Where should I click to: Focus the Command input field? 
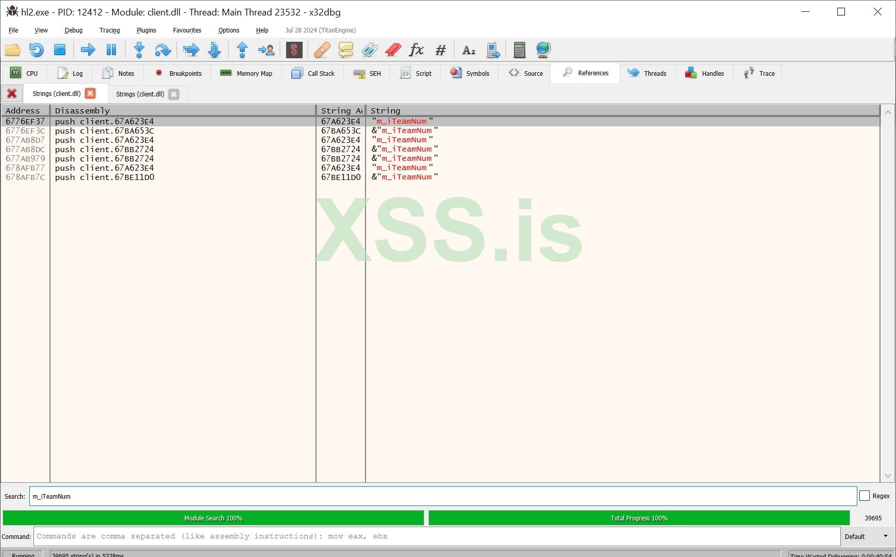(x=437, y=536)
